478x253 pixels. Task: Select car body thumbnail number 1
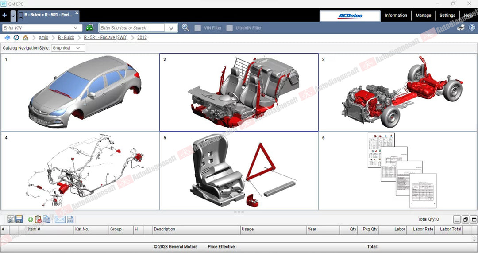coord(80,93)
